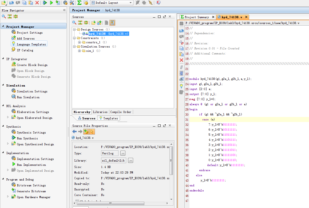Toggle the arrow pointer button in properties panel
This screenshot has height=208, width=309.
click(x=92, y=132)
